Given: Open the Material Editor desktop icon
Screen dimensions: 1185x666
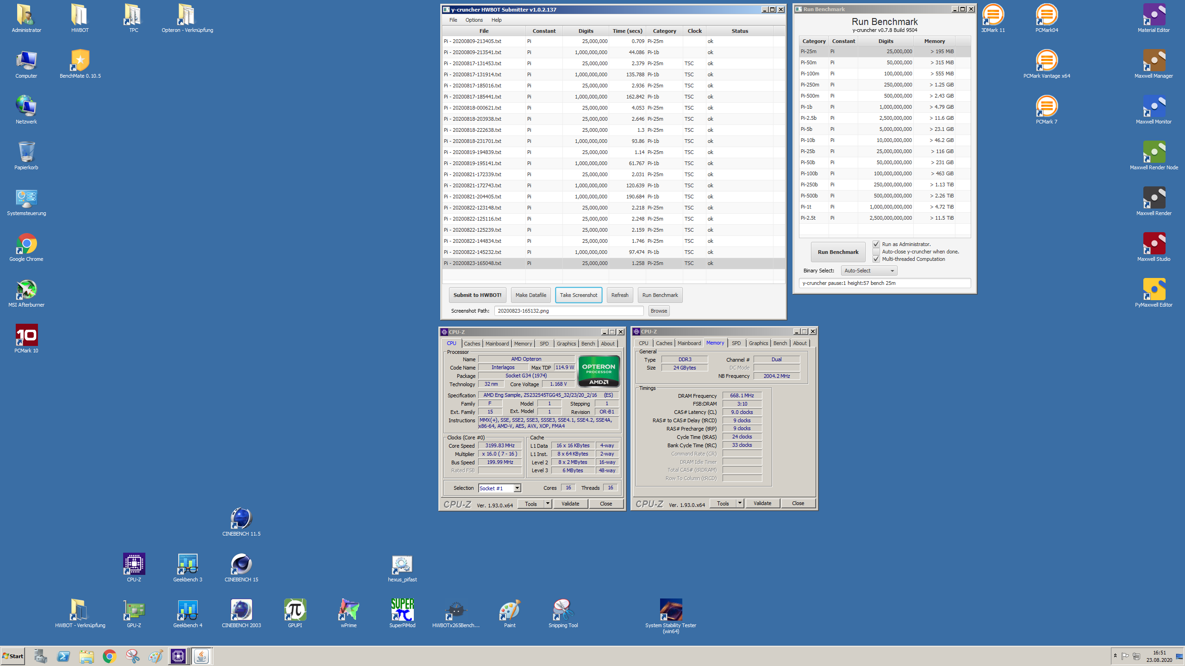Looking at the screenshot, I should click(x=1154, y=18).
